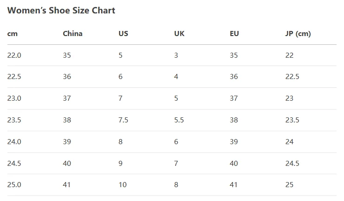Viewport: 344px width, 201px height.
Task: Select the EU column header
Action: click(x=234, y=34)
